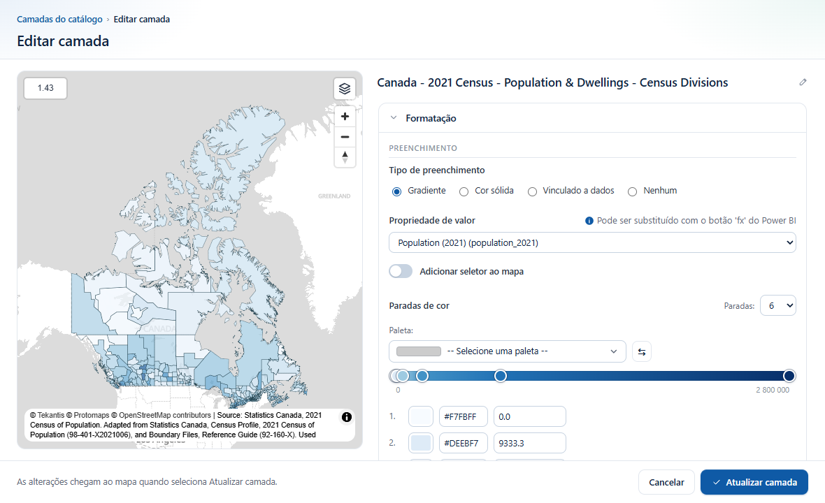The width and height of the screenshot is (825, 503).
Task: Open map attribution info icon
Action: pos(347,417)
